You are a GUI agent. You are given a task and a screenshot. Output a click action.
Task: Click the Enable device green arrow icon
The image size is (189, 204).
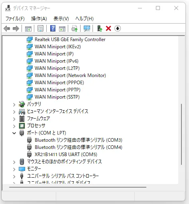click(x=100, y=28)
